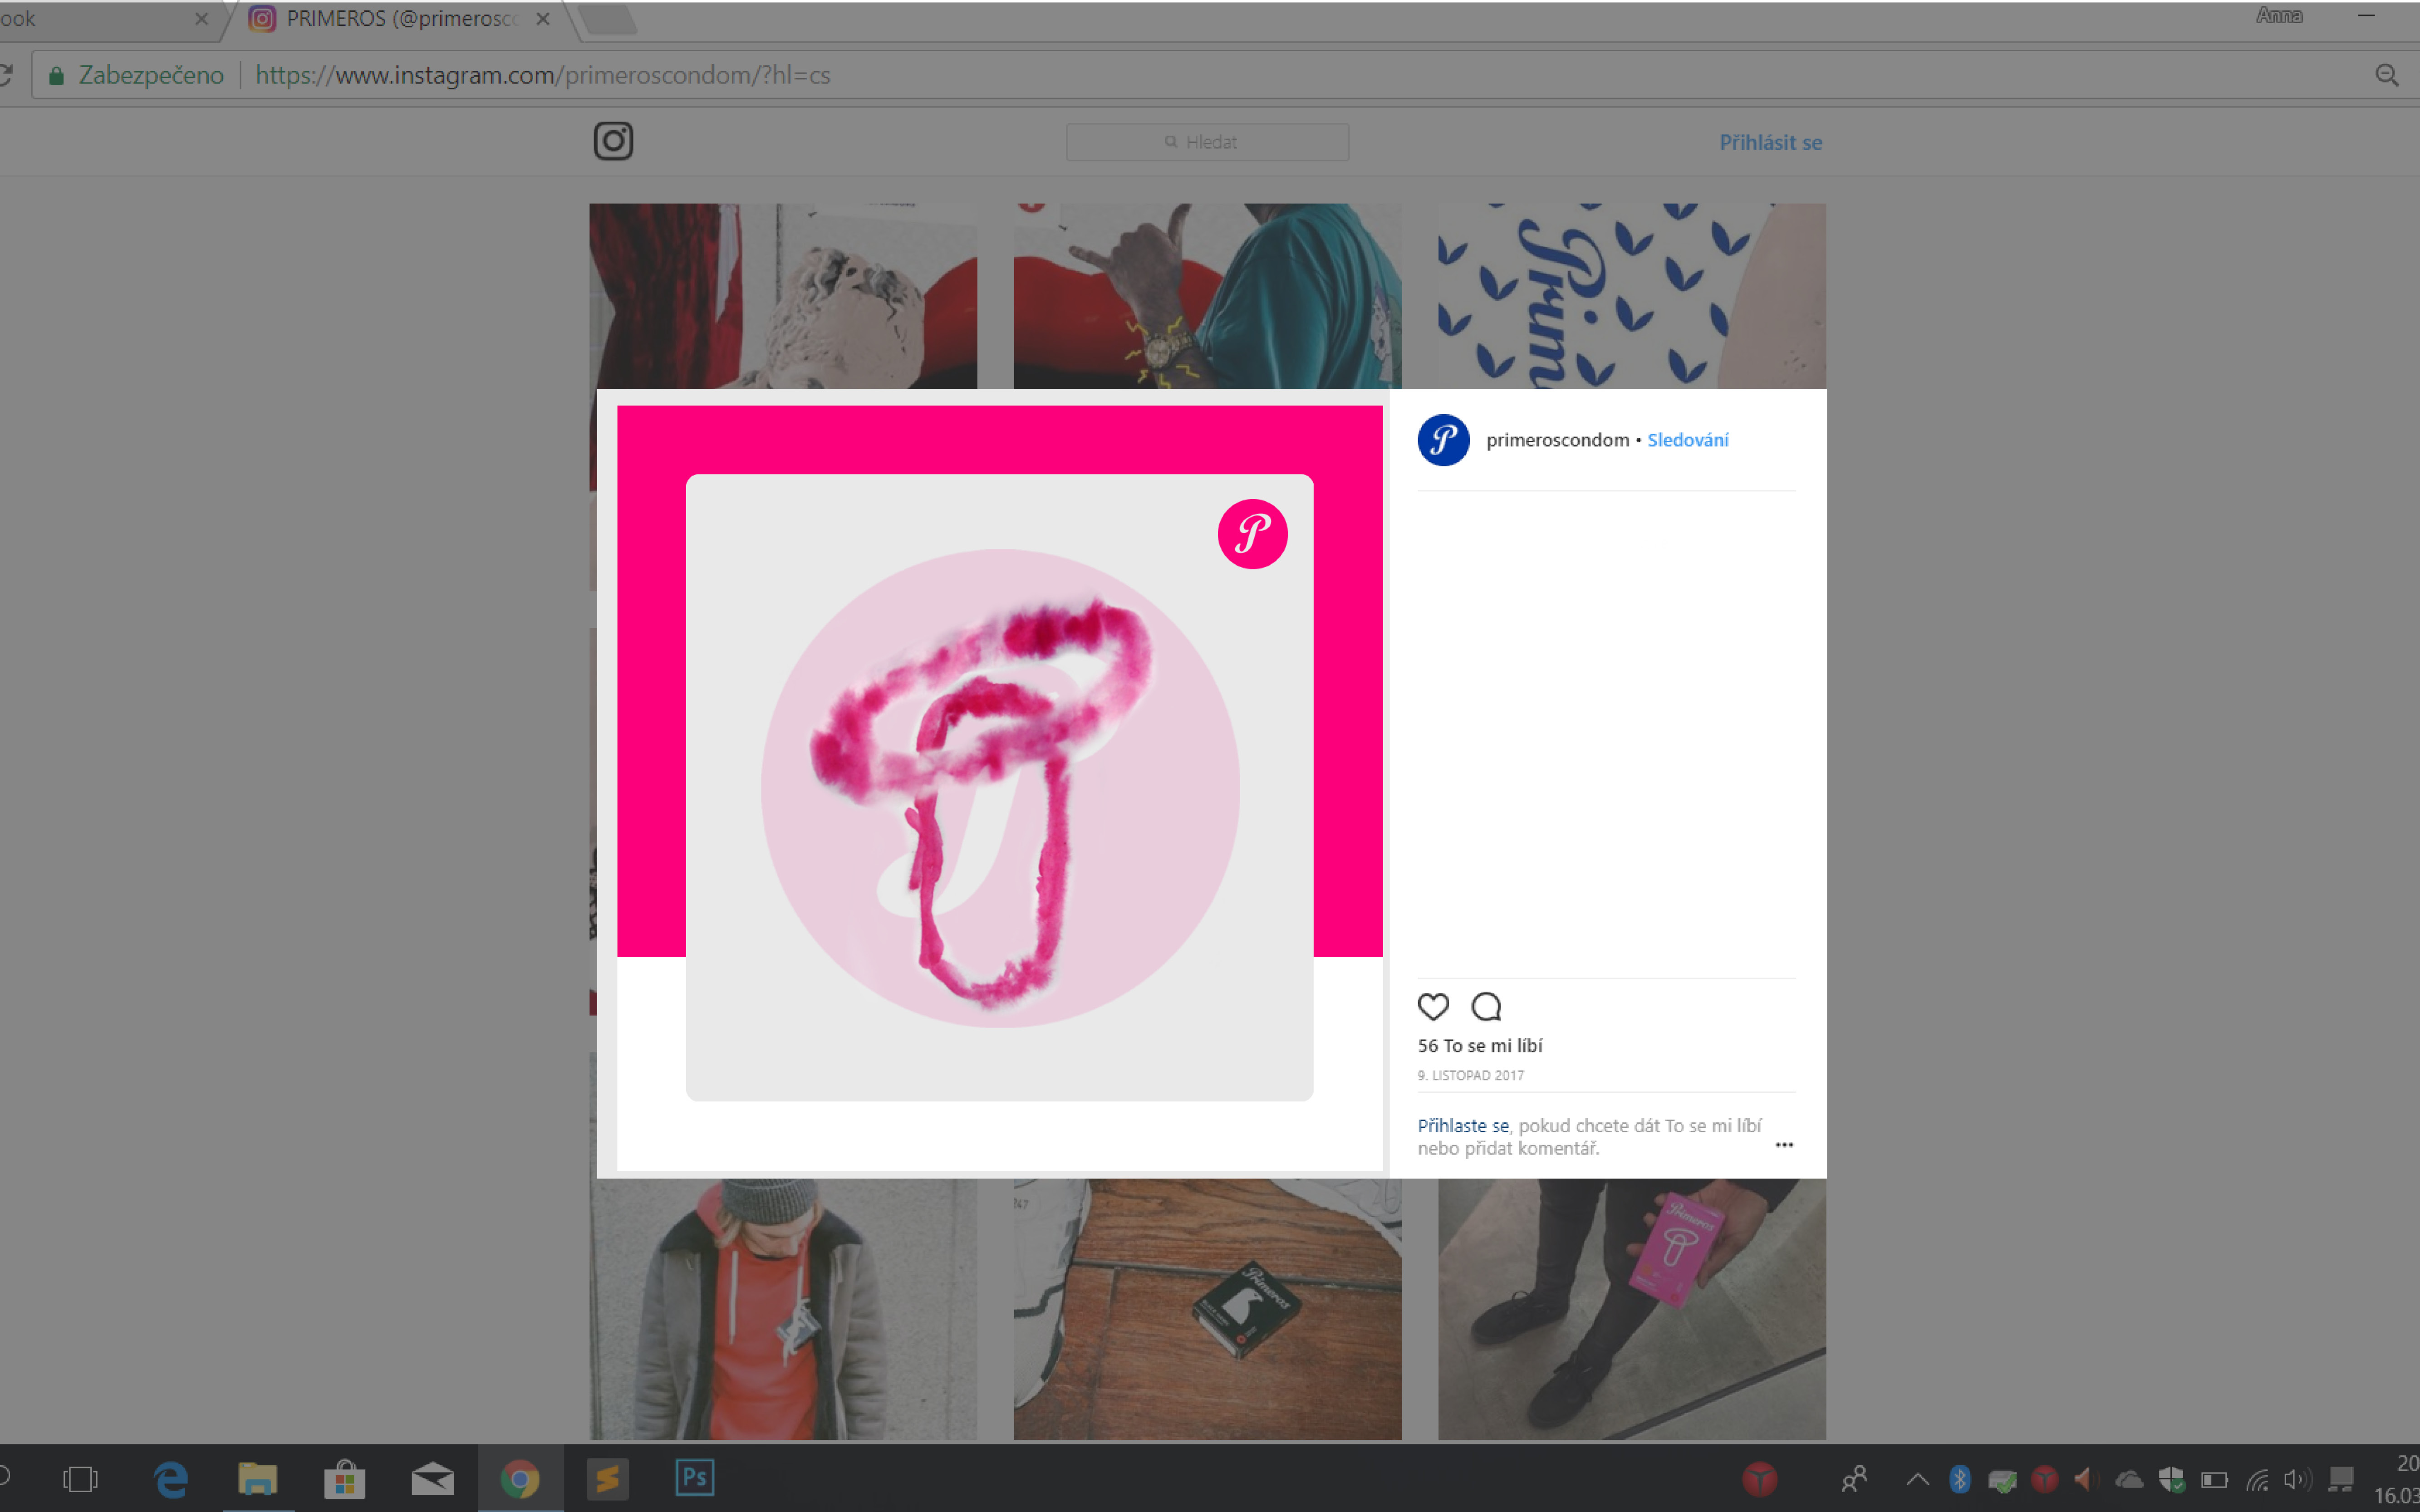Click the comment bubble icon
Screen dimensions: 2420x1512
click(x=1486, y=1006)
